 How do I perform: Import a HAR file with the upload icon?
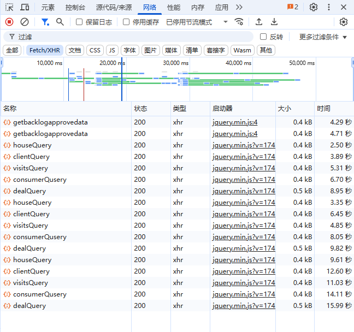(x=259, y=22)
